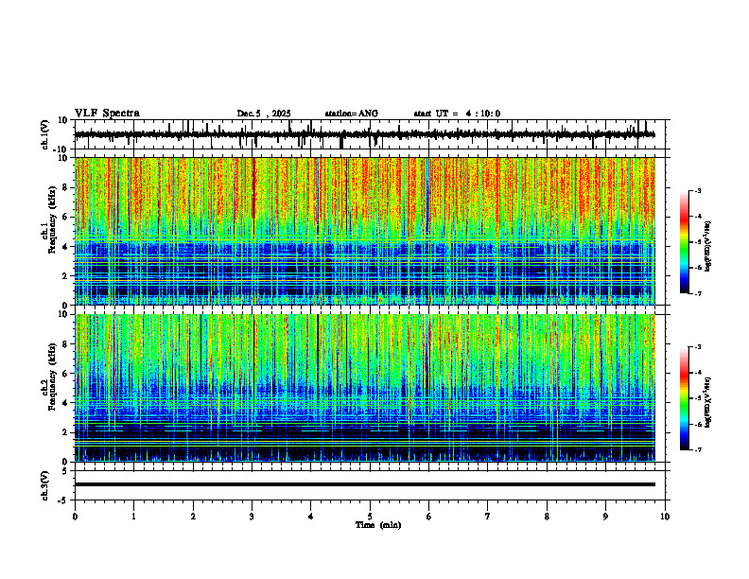749x579 pixels.
Task: Click the ch.2 colorbar log(PSD) label
Action: click(708, 402)
